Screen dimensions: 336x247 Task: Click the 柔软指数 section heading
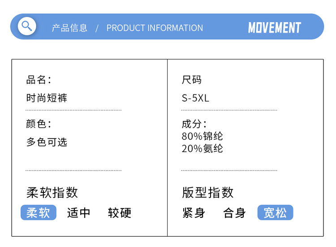pyautogui.click(x=52, y=192)
